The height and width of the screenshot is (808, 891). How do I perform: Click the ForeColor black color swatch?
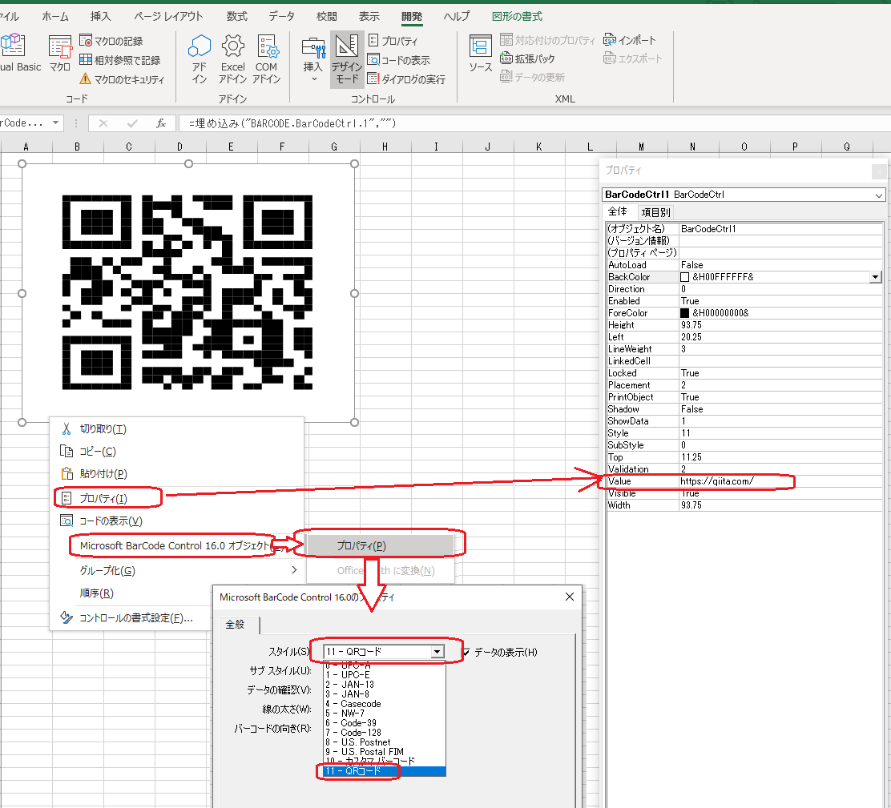pos(685,313)
